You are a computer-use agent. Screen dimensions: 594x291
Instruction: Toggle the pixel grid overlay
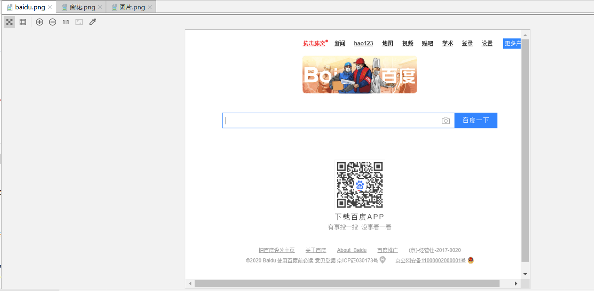(x=22, y=22)
